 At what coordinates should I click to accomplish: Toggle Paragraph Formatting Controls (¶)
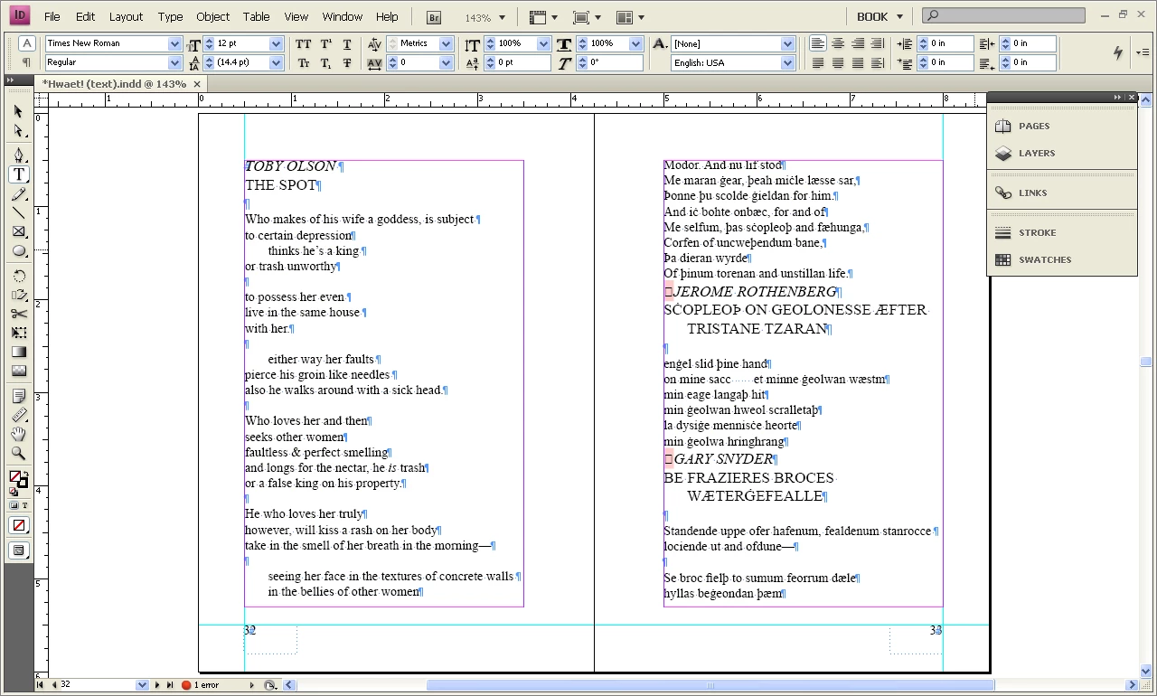click(x=26, y=62)
